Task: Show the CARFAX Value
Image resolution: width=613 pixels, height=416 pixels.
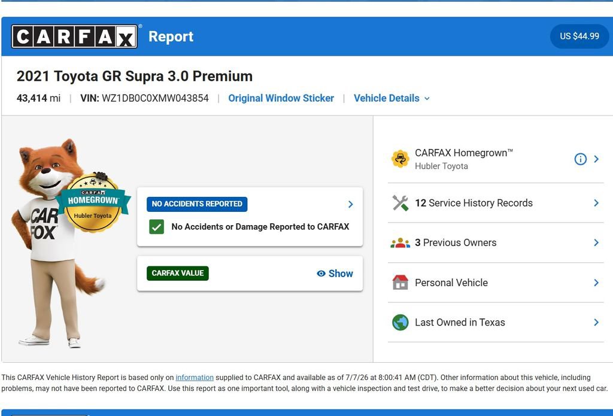Action: (335, 274)
